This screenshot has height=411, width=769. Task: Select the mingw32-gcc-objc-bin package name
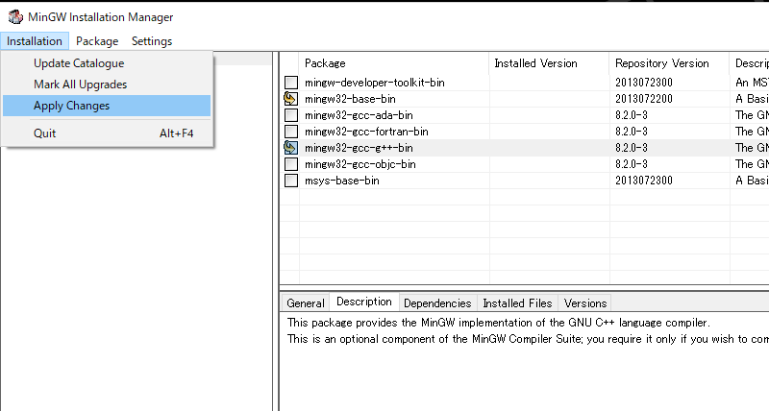360,164
